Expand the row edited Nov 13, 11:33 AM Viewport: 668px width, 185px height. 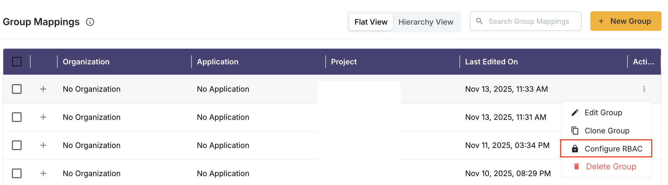click(x=43, y=89)
